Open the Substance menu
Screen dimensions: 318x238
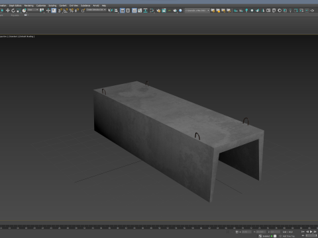click(x=85, y=5)
